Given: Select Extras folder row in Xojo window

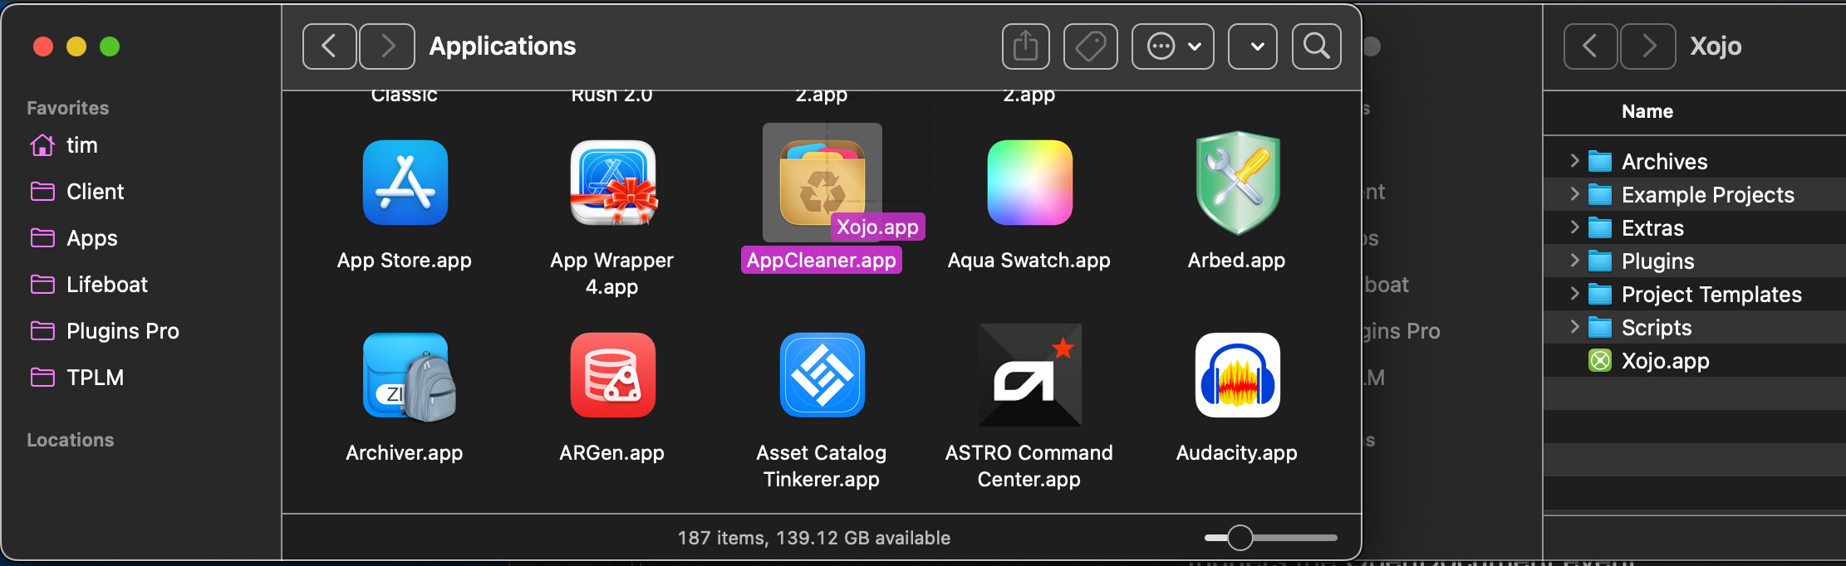Looking at the screenshot, I should [1695, 227].
